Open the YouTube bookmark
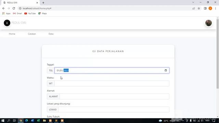This screenshot has width=219, height=123. [x=30, y=13]
